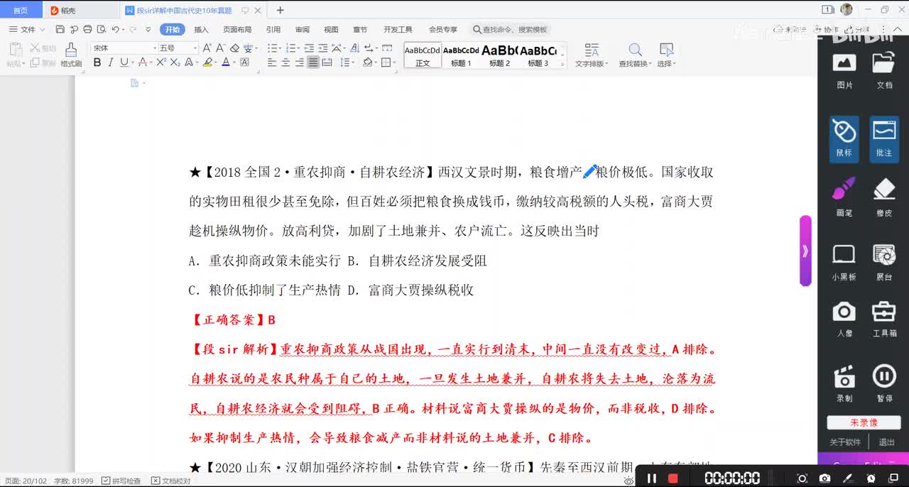Image resolution: width=909 pixels, height=487 pixels.
Task: Click the Redo arrow
Action: [132, 29]
